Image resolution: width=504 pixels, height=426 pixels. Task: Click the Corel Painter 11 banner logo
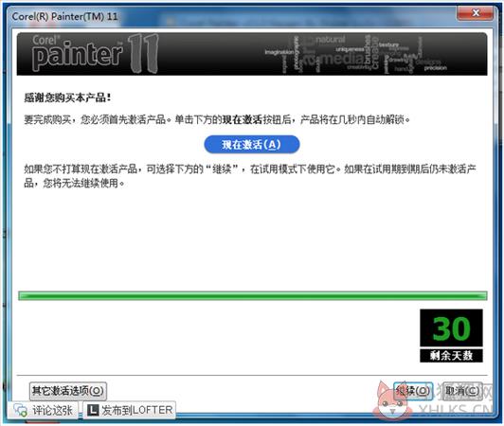[95, 54]
